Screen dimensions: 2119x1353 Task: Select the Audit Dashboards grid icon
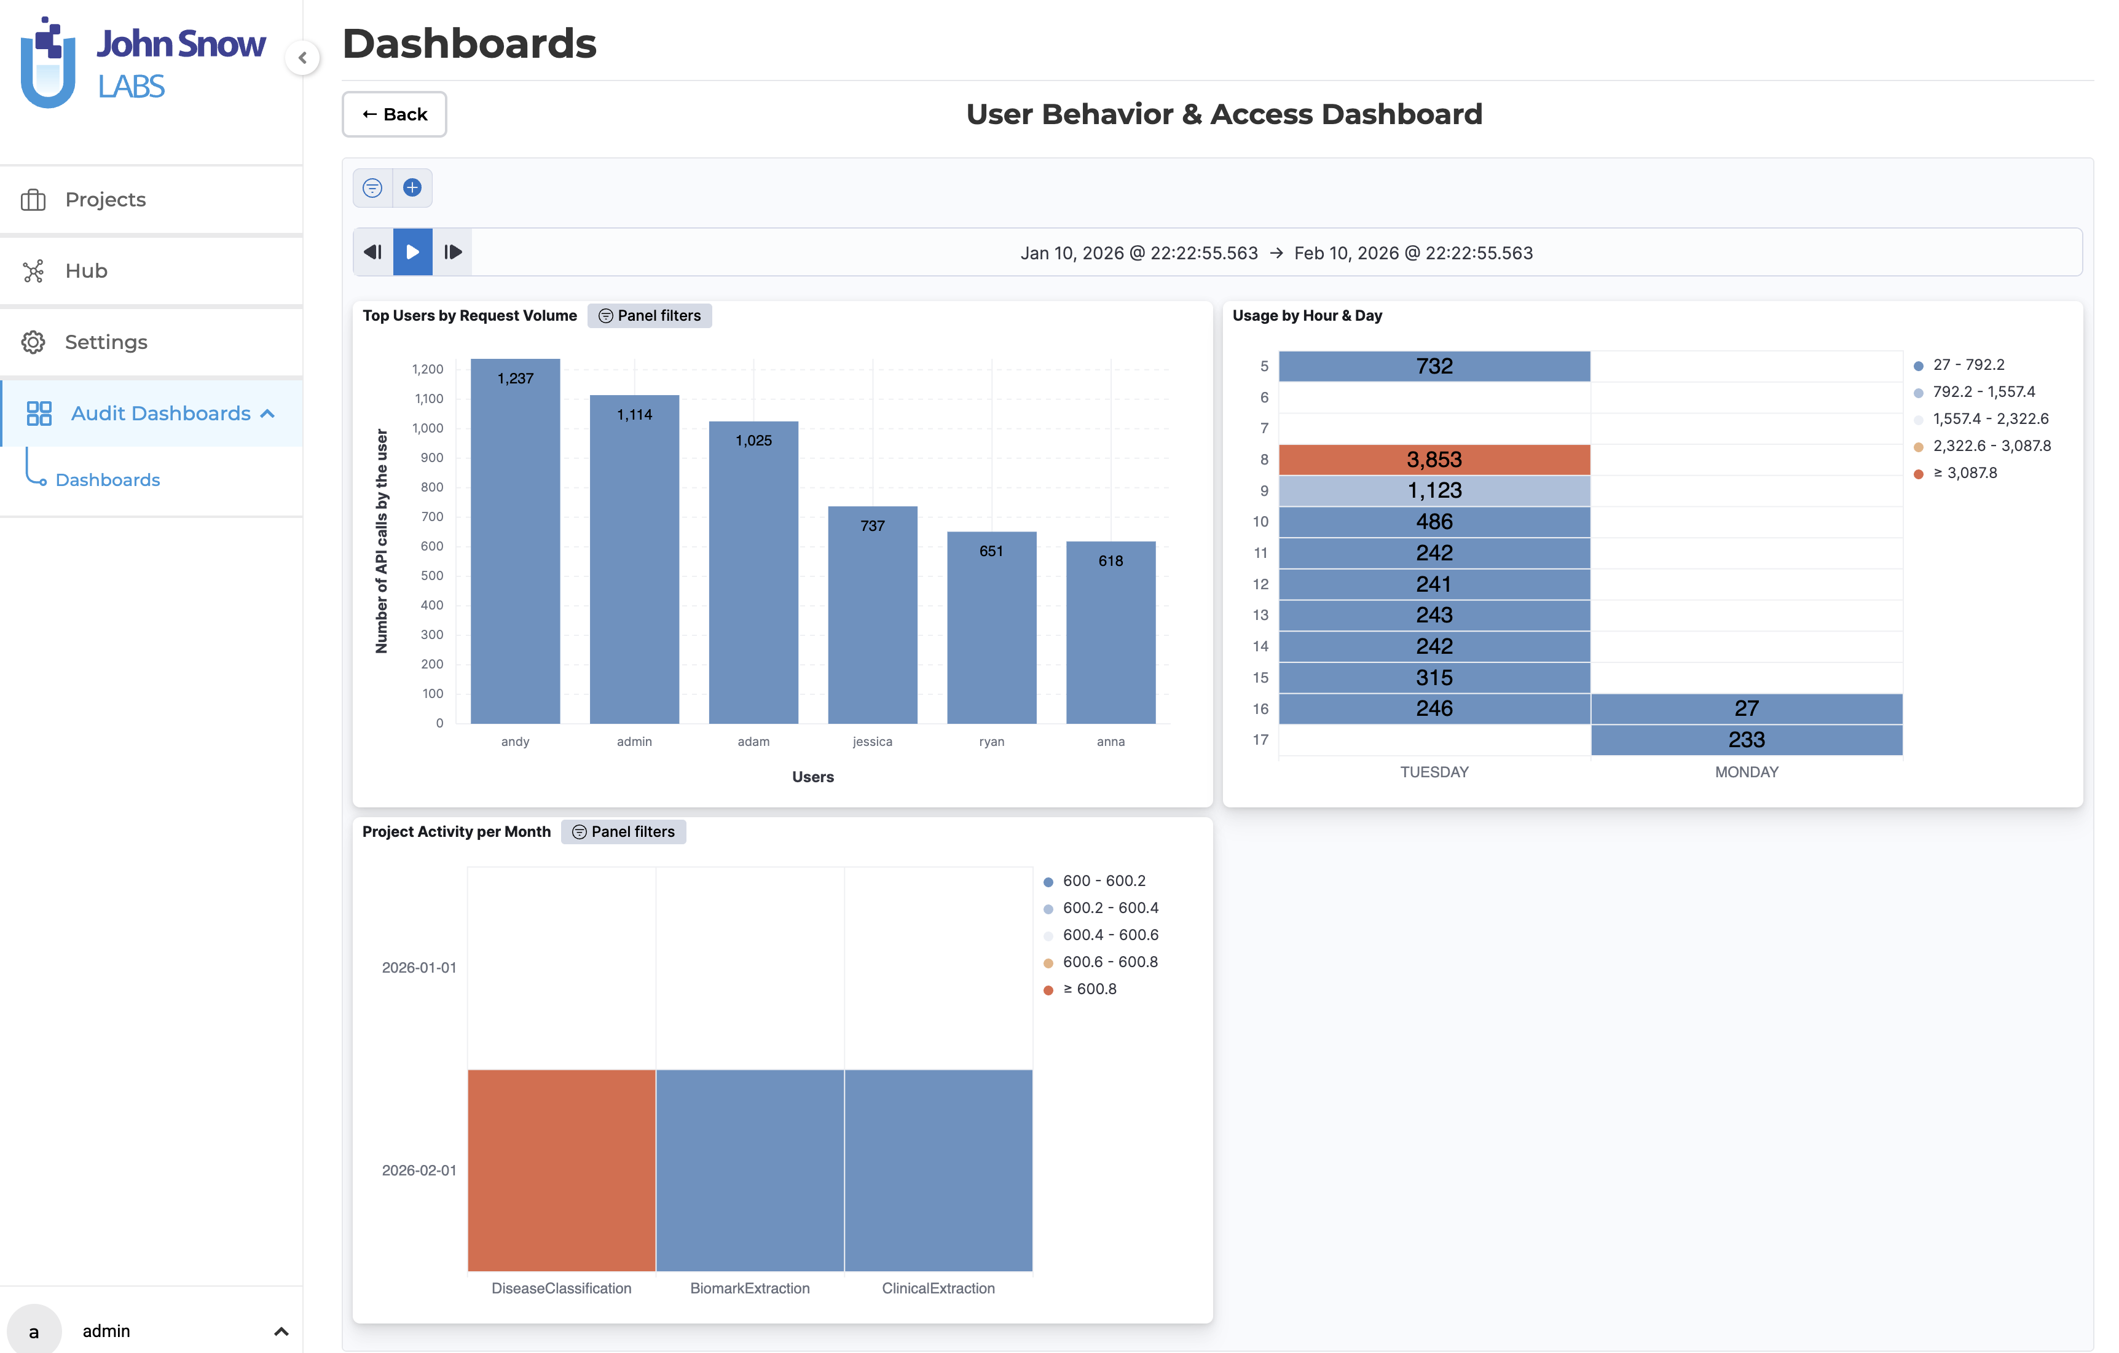click(39, 412)
